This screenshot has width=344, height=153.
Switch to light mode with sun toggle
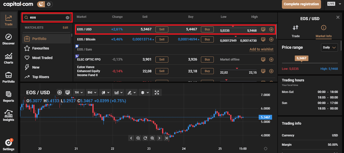point(49,4)
